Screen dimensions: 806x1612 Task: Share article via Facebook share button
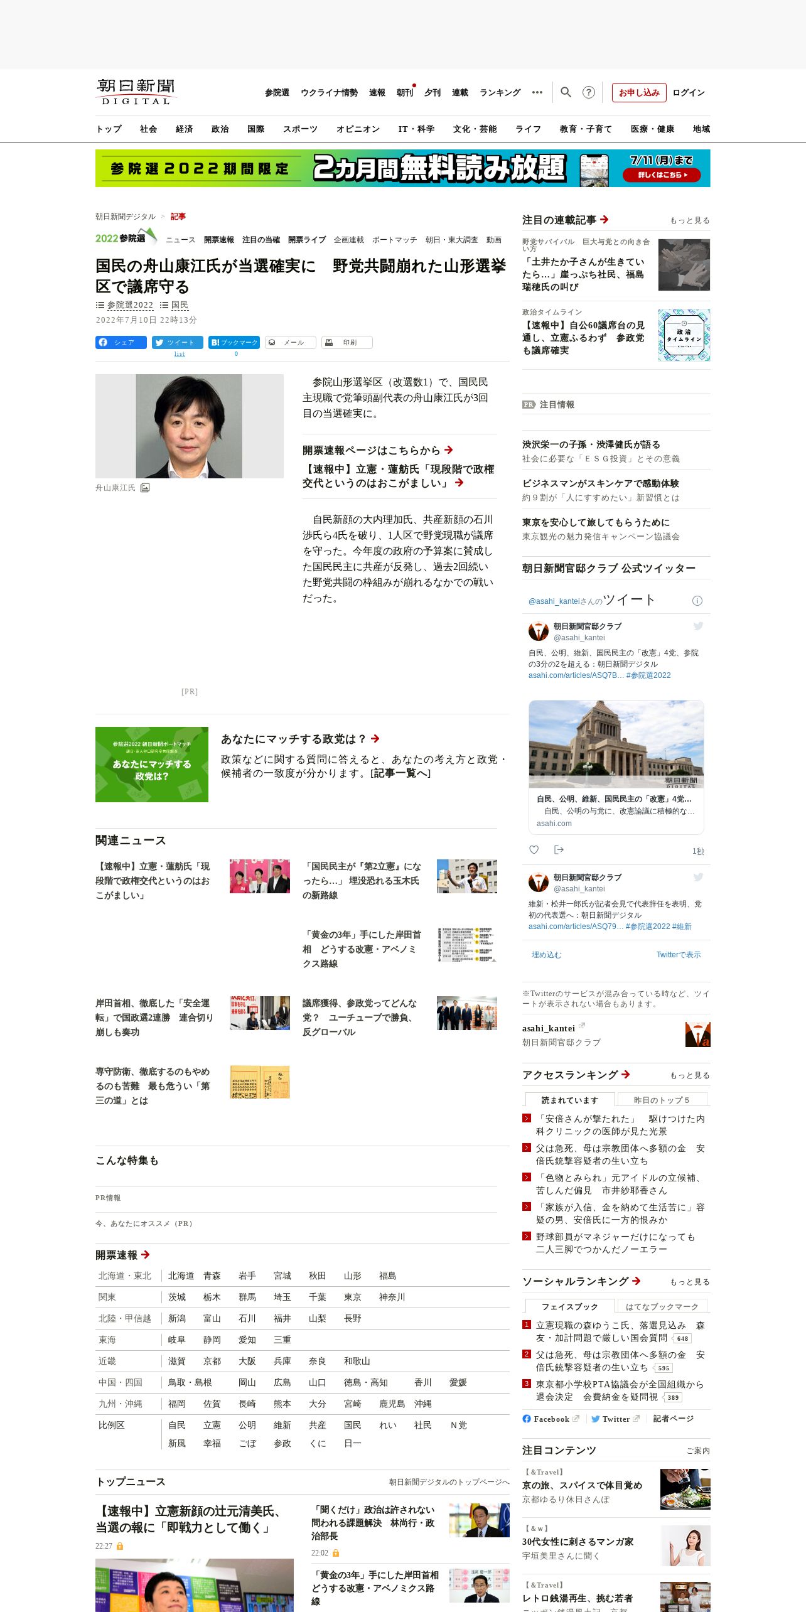(x=121, y=342)
